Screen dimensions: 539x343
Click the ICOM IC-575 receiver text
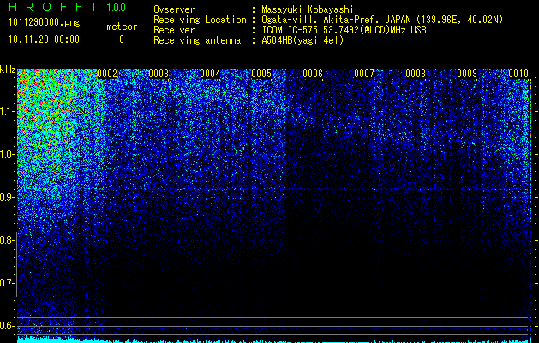[344, 30]
